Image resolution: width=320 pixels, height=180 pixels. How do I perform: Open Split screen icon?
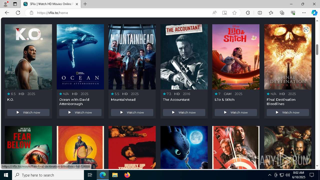(260, 13)
